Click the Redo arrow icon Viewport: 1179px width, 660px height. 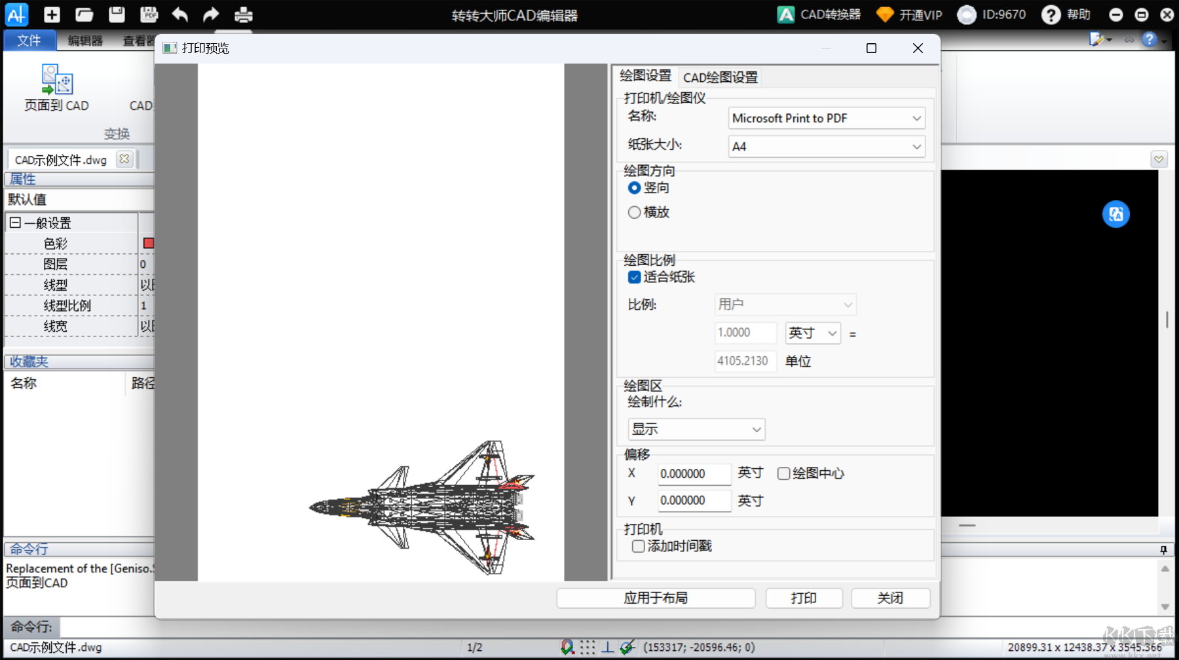211,14
